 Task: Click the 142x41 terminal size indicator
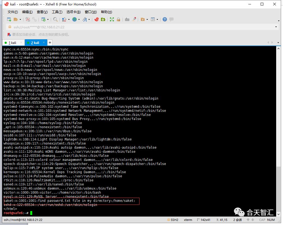204,220
